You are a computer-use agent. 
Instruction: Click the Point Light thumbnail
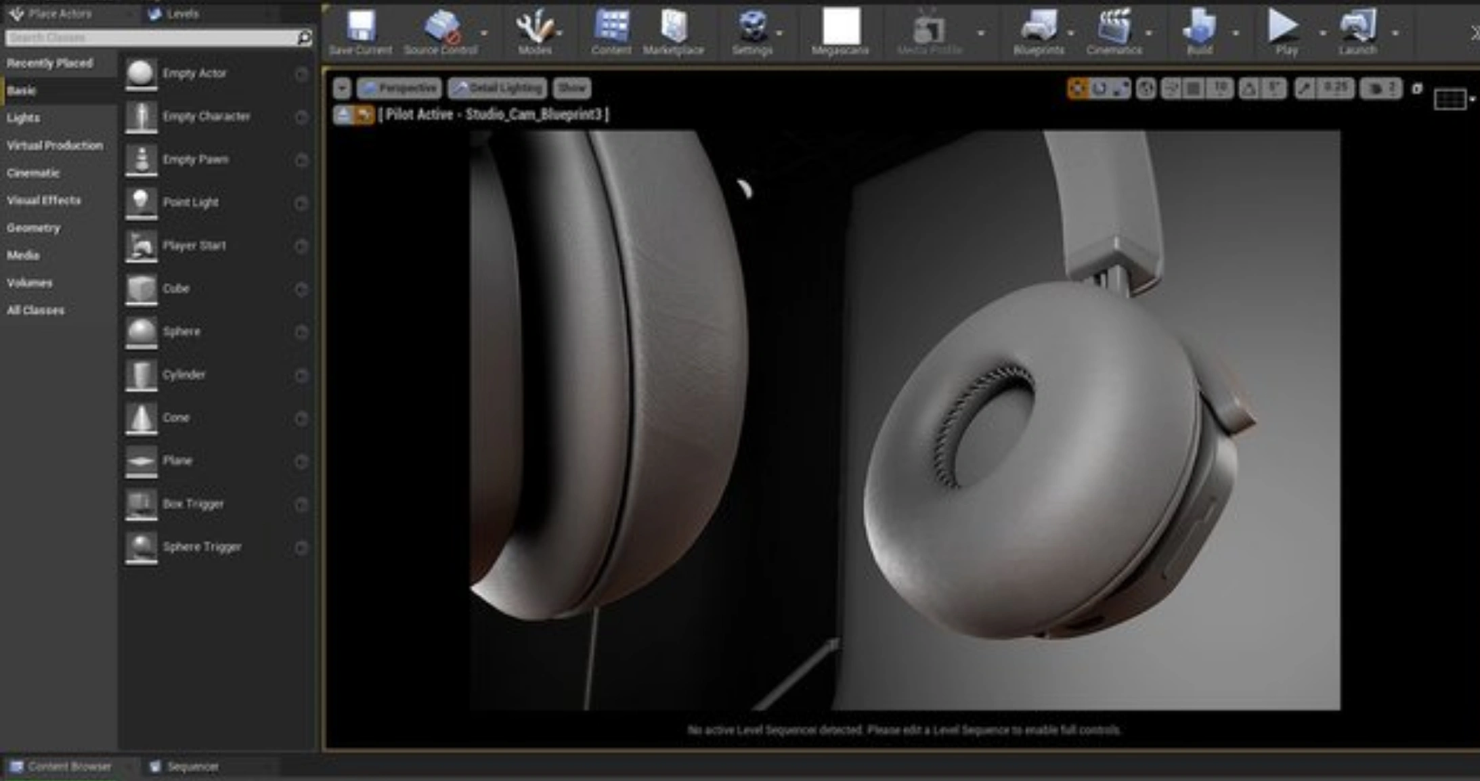(x=141, y=203)
